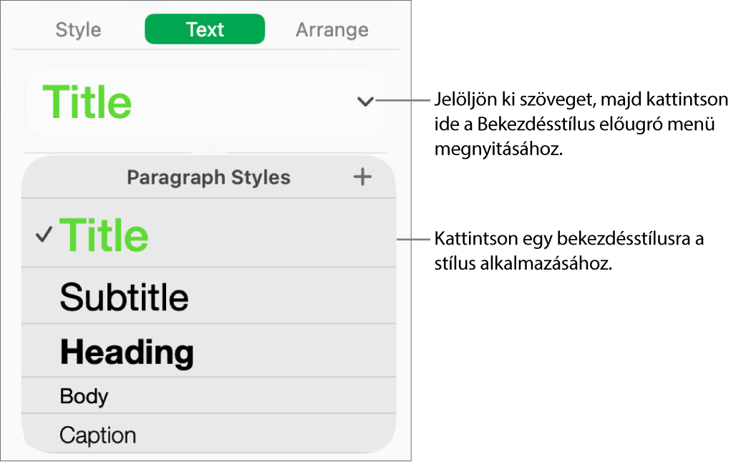Select the Text tab
The width and height of the screenshot is (741, 462).
(x=205, y=30)
